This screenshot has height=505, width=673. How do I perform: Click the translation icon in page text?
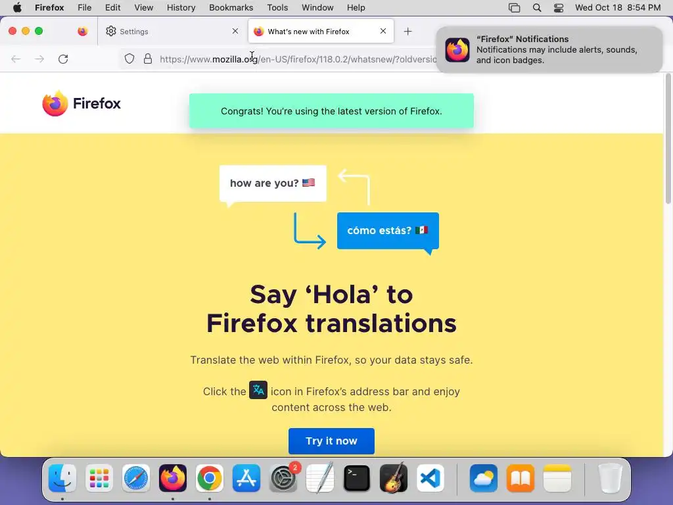(x=258, y=390)
